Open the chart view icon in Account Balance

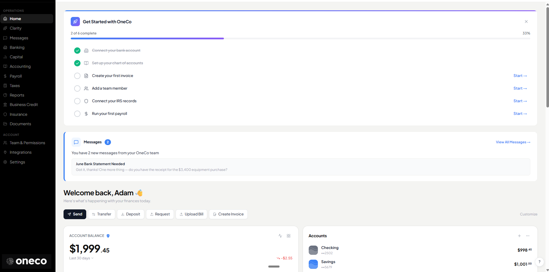pyautogui.click(x=280, y=236)
